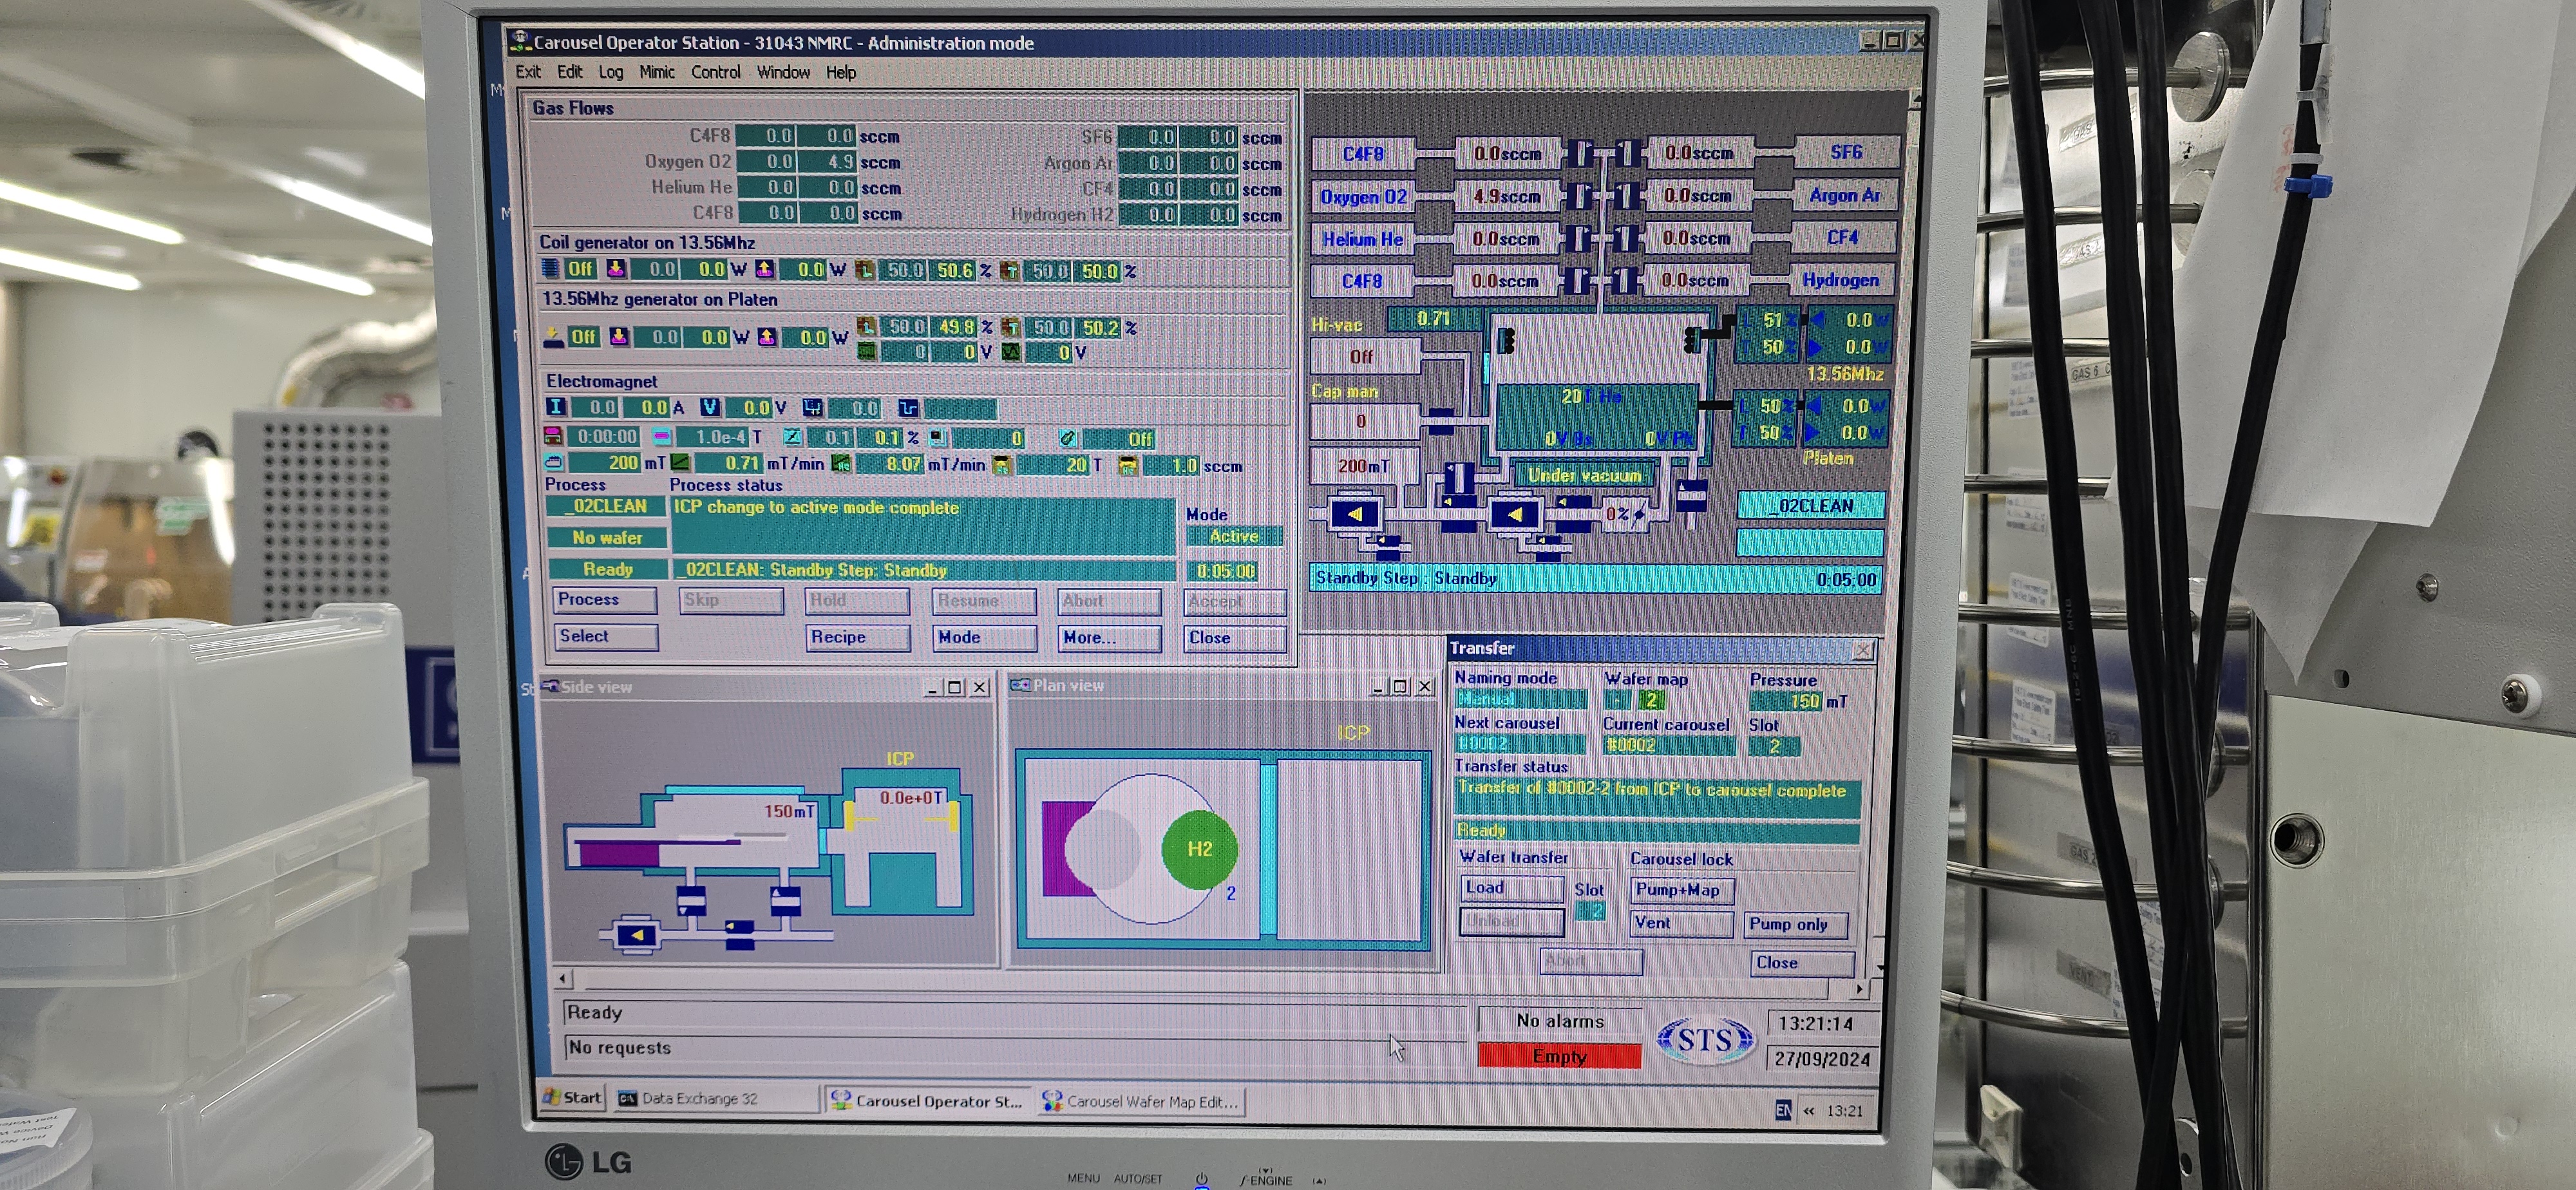Click the green H2 wafer circle
The width and height of the screenshot is (2576, 1190).
[1199, 849]
